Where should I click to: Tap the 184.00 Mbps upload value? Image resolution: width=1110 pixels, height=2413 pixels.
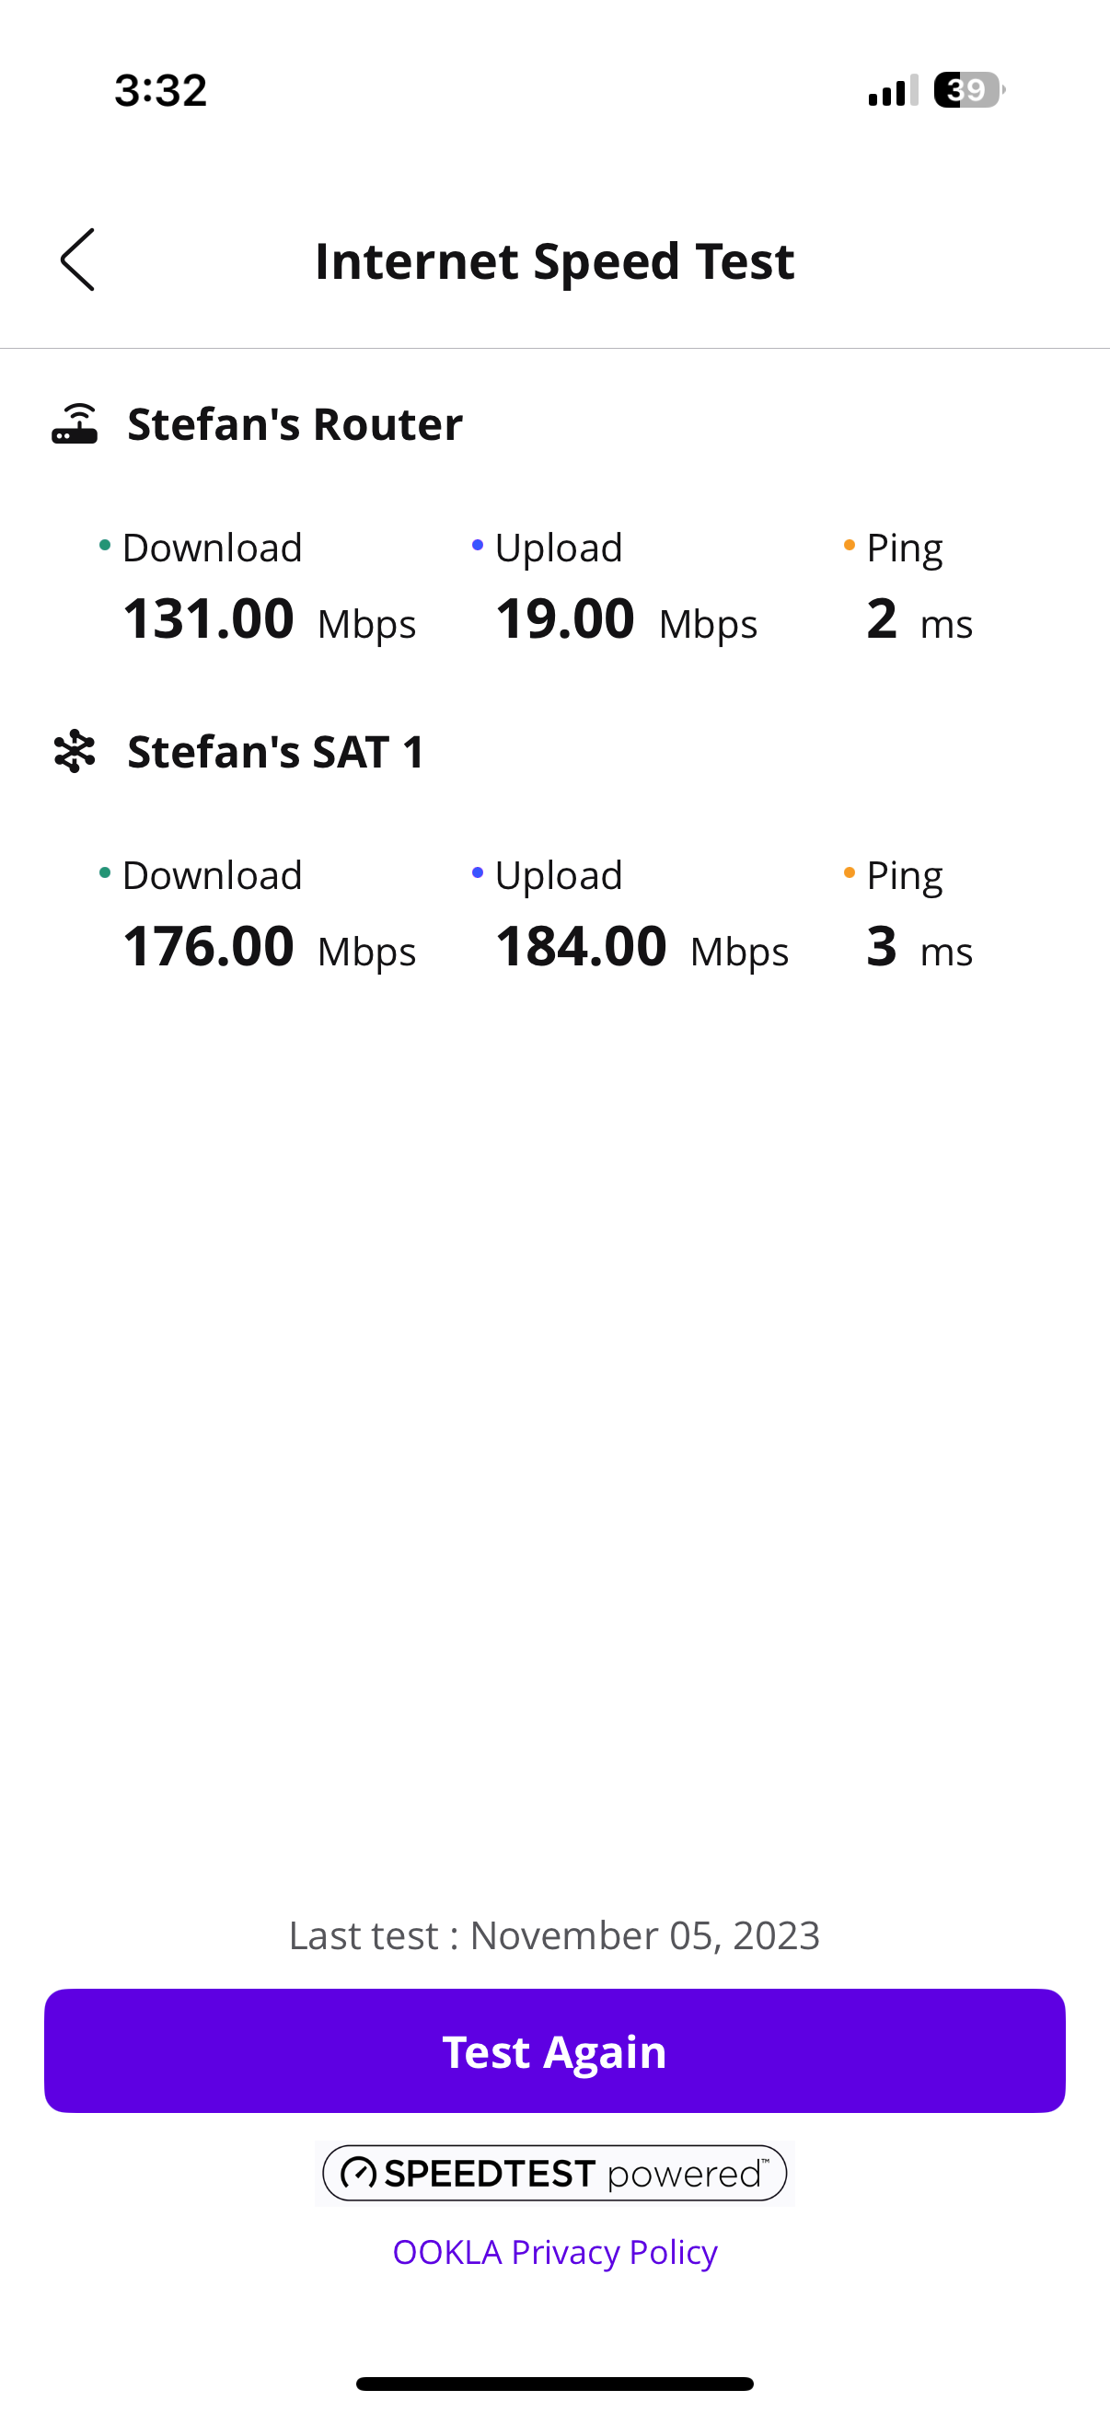642,946
